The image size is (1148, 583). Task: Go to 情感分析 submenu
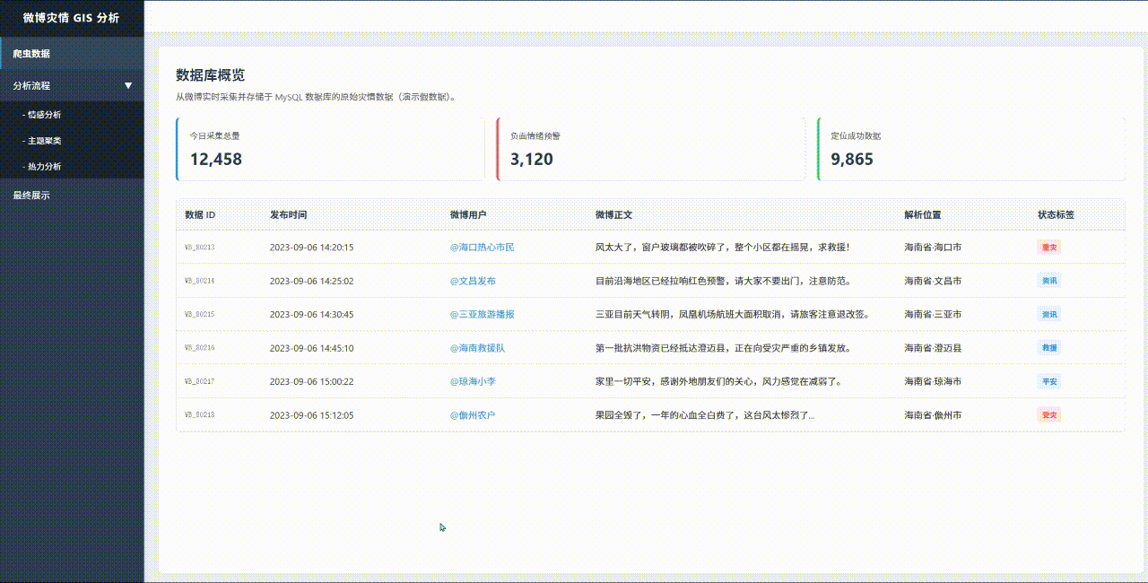44,115
